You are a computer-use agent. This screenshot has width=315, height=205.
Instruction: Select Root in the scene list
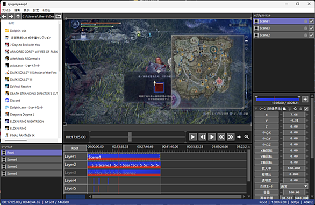(x=31, y=152)
